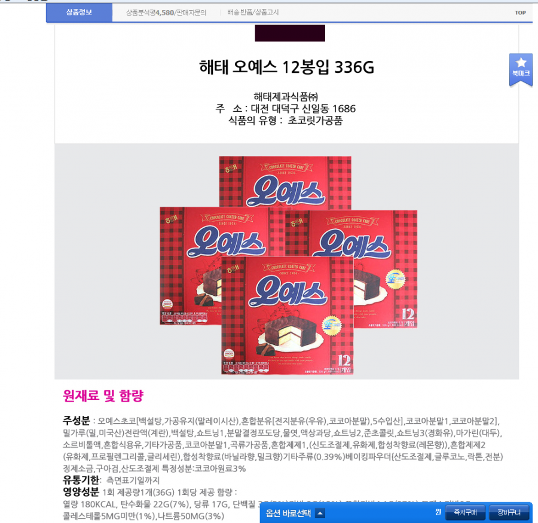Click the dark banner above the product title
Screen dimensions: 538x523
290,33
